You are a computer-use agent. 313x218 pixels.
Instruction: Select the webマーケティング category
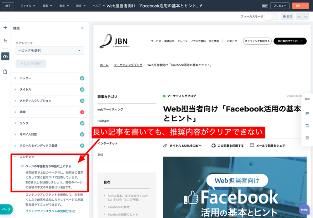pyautogui.click(x=110, y=109)
